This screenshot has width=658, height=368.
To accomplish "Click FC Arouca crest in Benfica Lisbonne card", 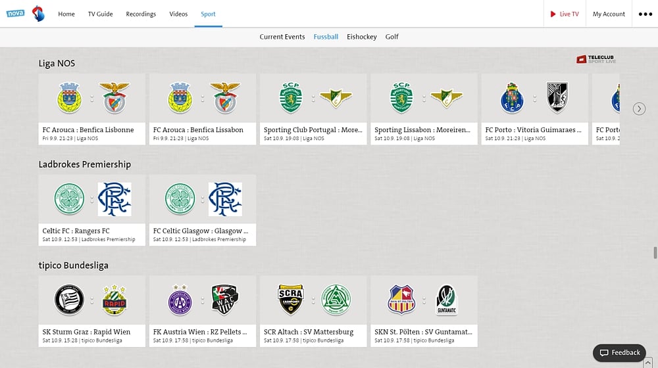I will (x=69, y=98).
